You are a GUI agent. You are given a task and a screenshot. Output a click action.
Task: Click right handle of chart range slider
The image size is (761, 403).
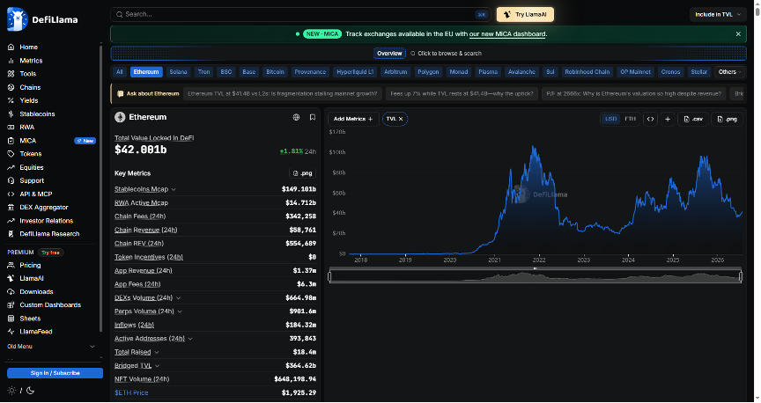click(741, 276)
